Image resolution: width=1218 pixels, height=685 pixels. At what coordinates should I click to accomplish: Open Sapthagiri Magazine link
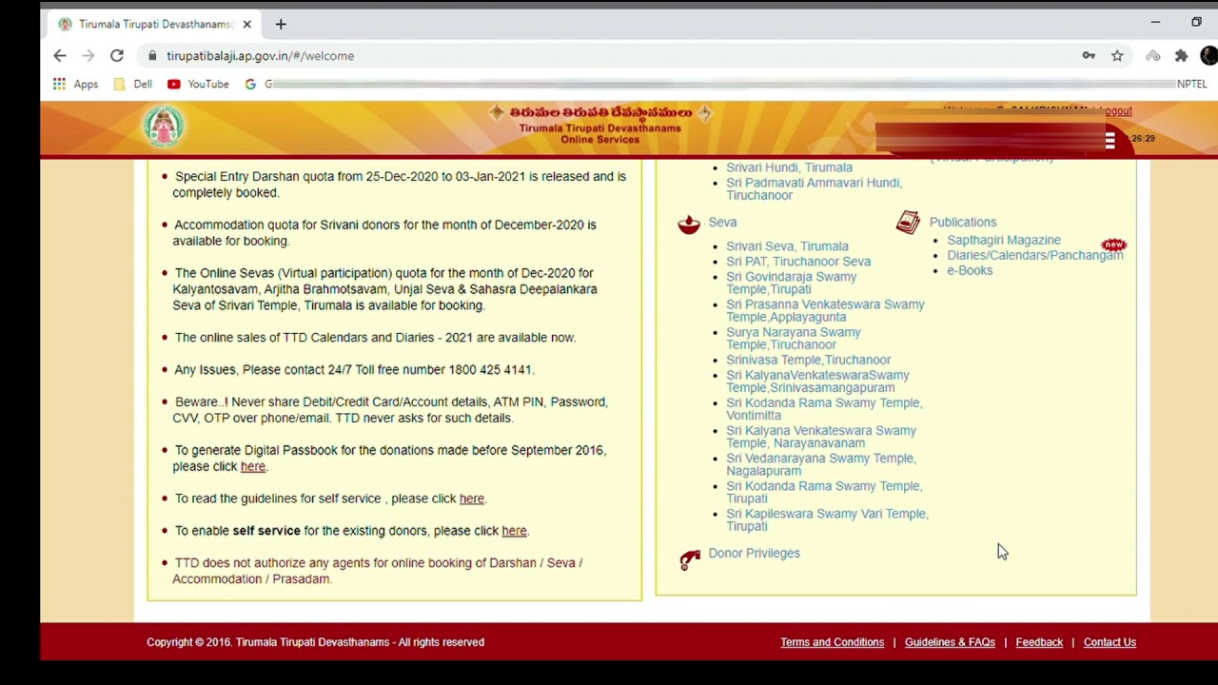pos(1003,240)
